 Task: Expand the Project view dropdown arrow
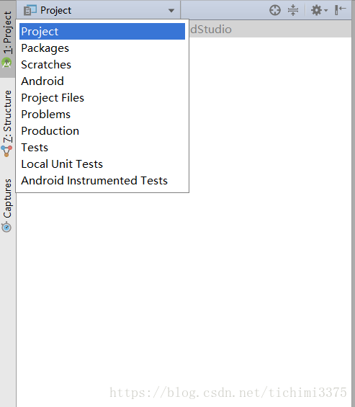[x=171, y=11]
